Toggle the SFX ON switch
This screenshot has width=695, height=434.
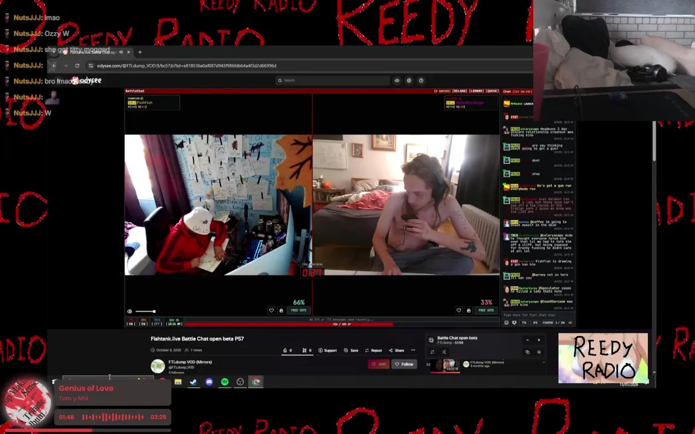pyautogui.click(x=143, y=322)
